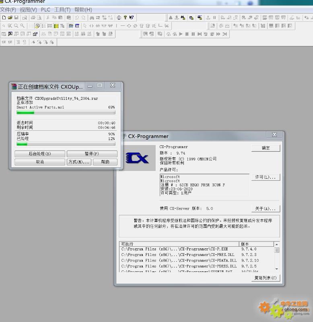This screenshot has width=313, height=322.
Task: Click the New Horizontal line icon
Action: click(x=123, y=26)
